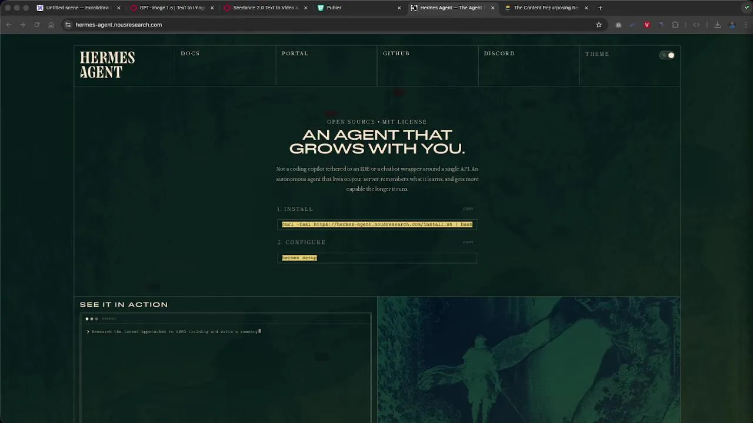The height and width of the screenshot is (423, 753).
Task: Close the Excalidraw tab
Action: (x=118, y=8)
